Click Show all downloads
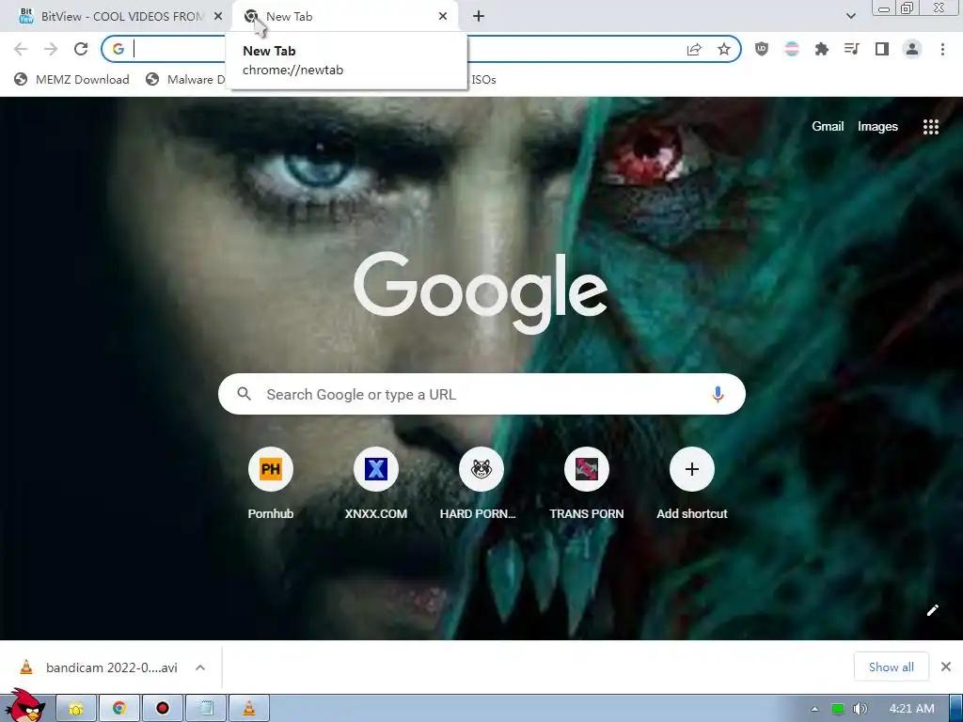963x722 pixels. coord(891,667)
